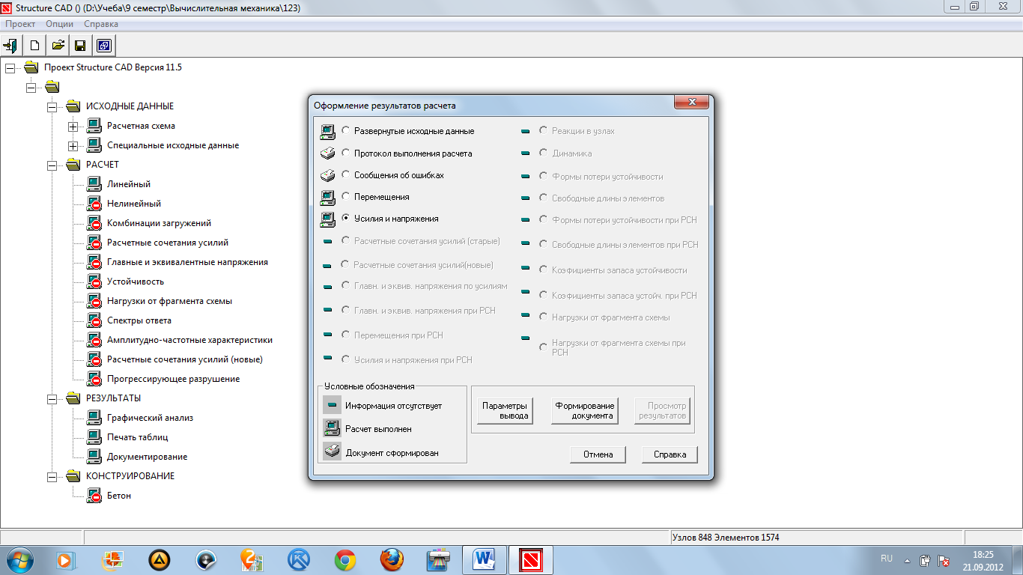Screen dimensions: 1023x575
Task: Open the Опции menu
Action: [x=59, y=24]
